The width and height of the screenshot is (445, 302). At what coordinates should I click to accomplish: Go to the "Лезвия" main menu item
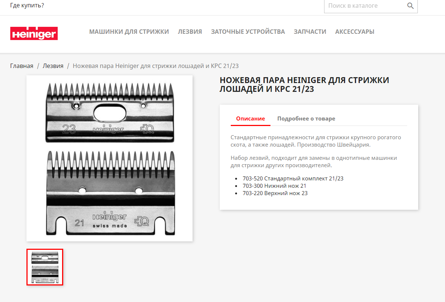[190, 32]
